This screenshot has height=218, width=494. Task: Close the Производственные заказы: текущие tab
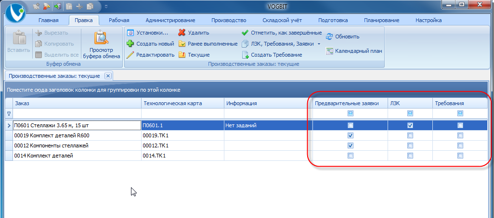pyautogui.click(x=108, y=76)
